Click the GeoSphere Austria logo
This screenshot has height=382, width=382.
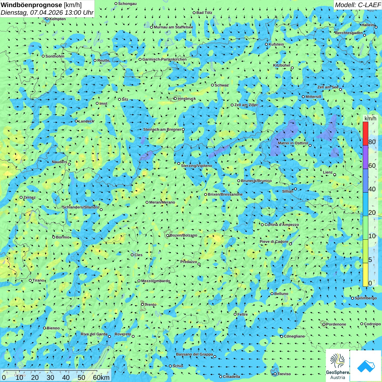pos(338,366)
